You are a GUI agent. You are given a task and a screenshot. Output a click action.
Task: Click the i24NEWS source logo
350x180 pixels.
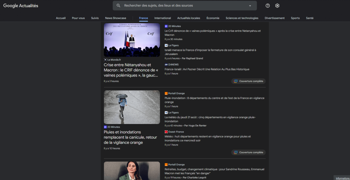[x=166, y=65]
